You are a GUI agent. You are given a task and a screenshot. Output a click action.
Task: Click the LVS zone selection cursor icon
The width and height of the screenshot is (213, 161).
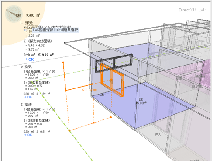coord(25,30)
